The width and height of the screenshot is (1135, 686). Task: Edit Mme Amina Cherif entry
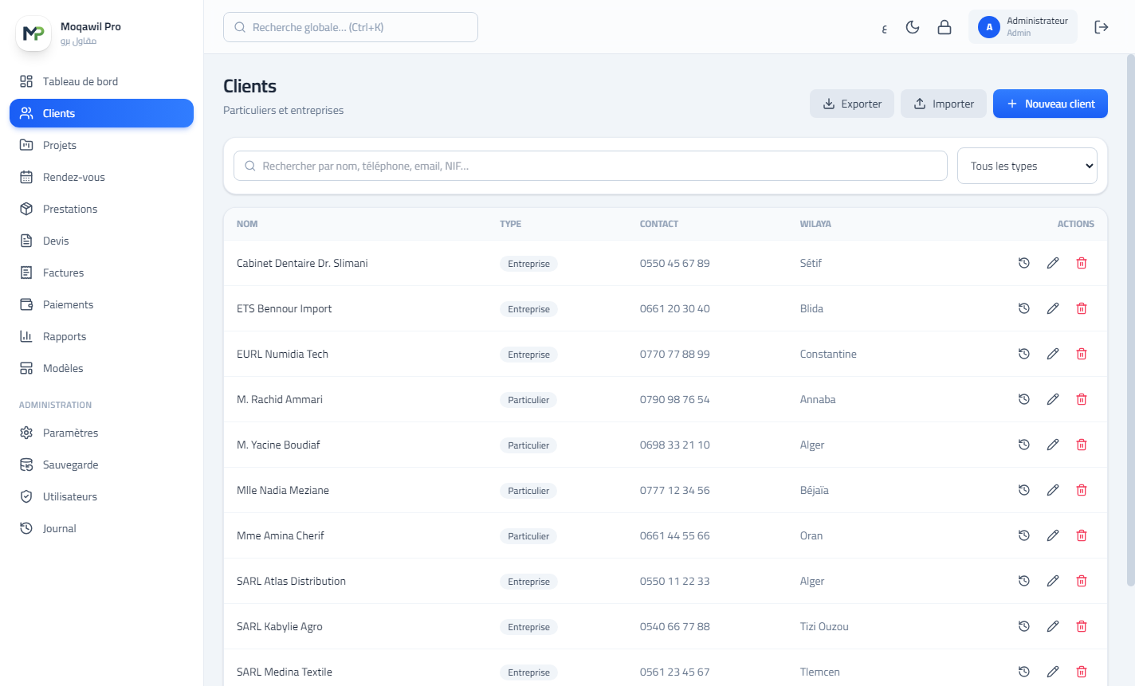click(x=1053, y=535)
